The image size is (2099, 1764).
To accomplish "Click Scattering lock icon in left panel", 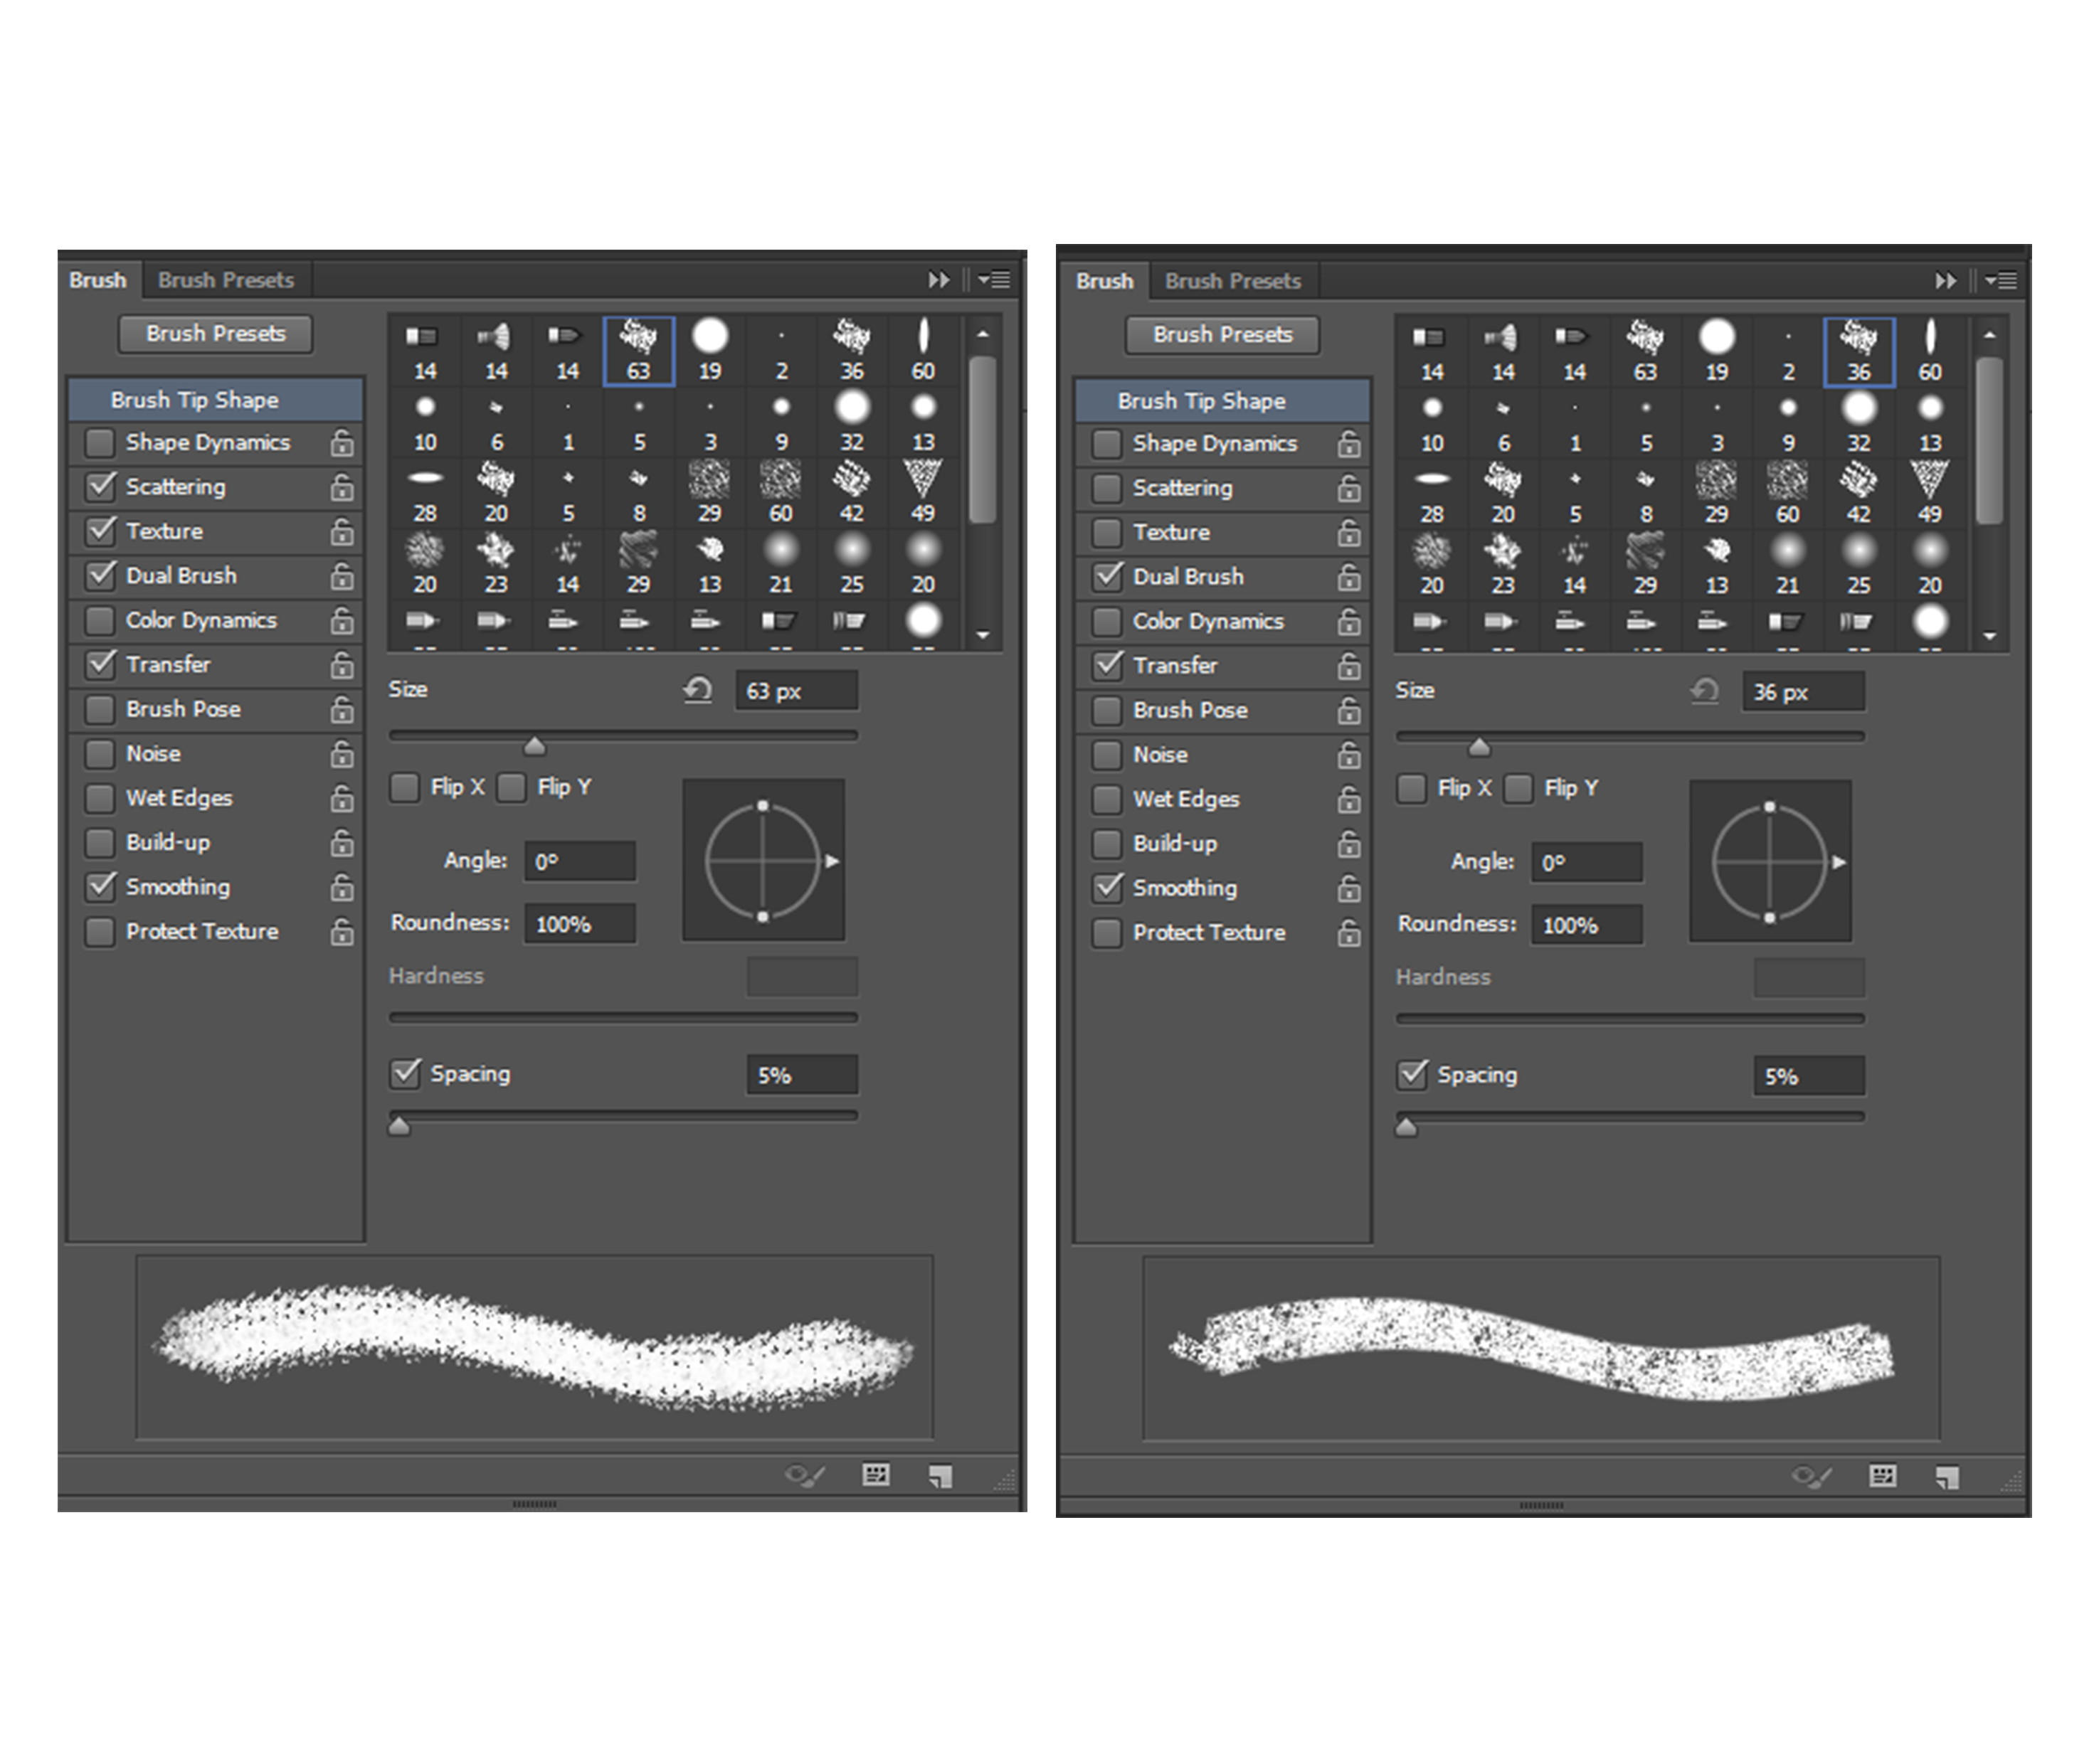I will pyautogui.click(x=342, y=487).
